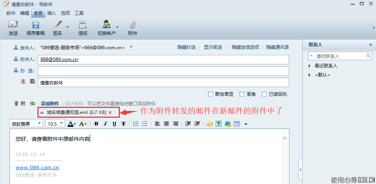
Task: Insert an emoticon using smiley icon
Action: coord(209,124)
